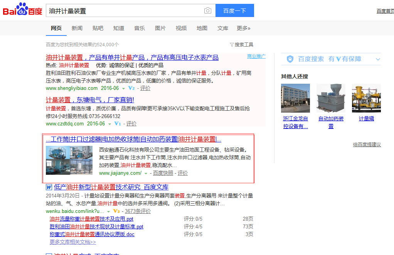Click the V1 credibility badge for czdtdq.com
Image resolution: width=394 pixels, height=255 pixels.
coord(118,124)
